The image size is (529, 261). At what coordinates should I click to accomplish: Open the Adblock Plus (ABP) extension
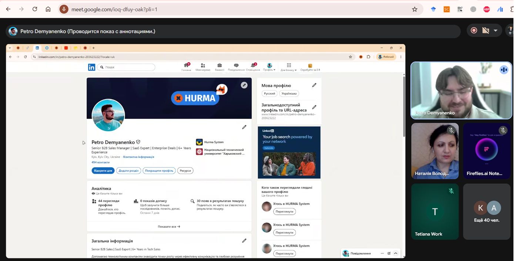point(486,9)
